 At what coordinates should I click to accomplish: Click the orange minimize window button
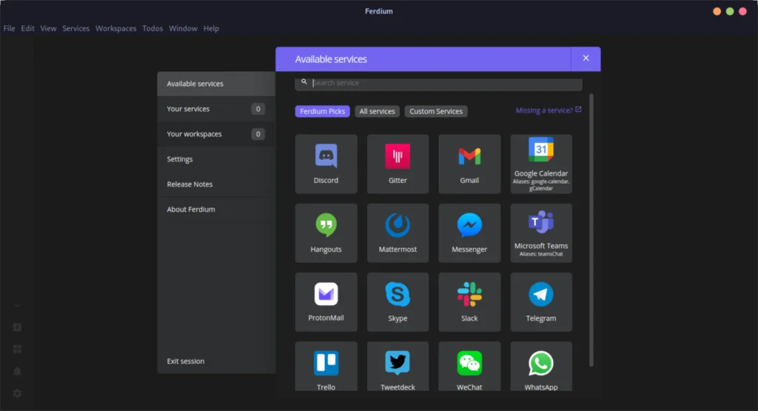[x=717, y=11]
